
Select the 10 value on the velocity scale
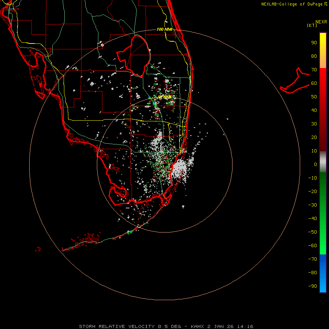314,151
